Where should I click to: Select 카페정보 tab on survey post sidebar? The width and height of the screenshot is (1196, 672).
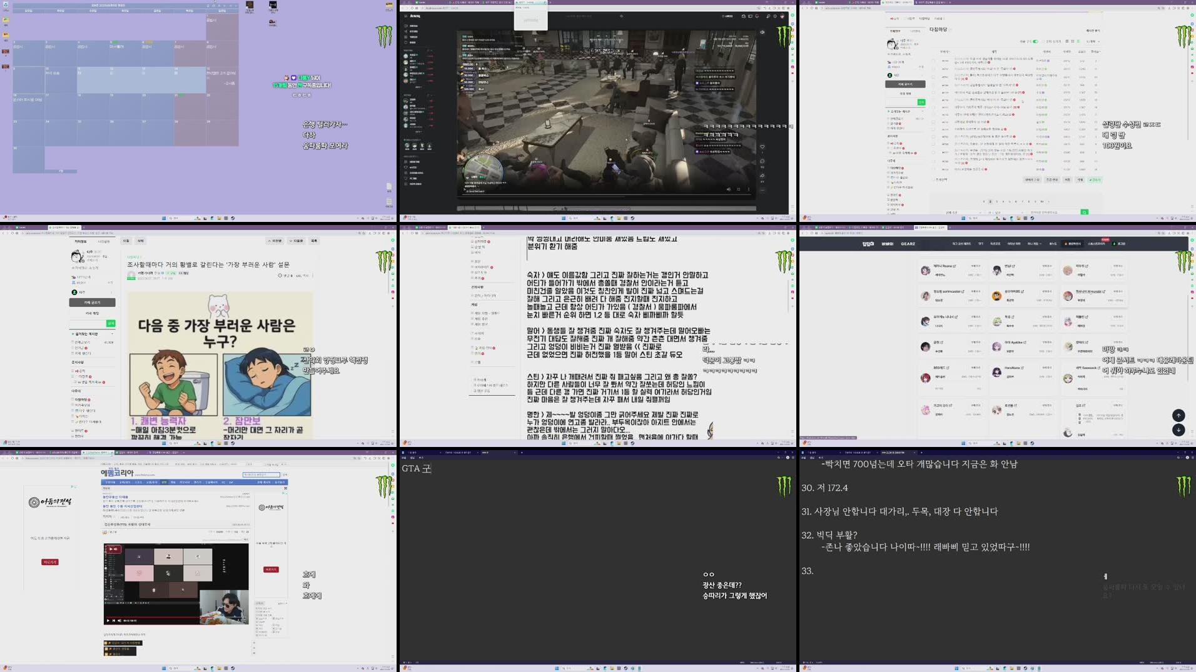pyautogui.click(x=81, y=241)
